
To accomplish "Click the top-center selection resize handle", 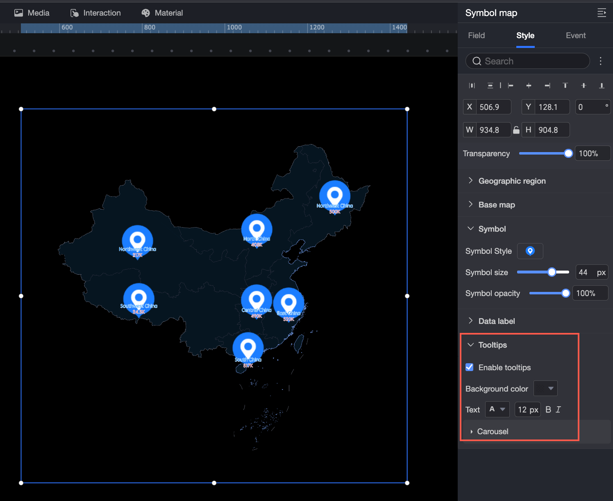I will 214,109.
